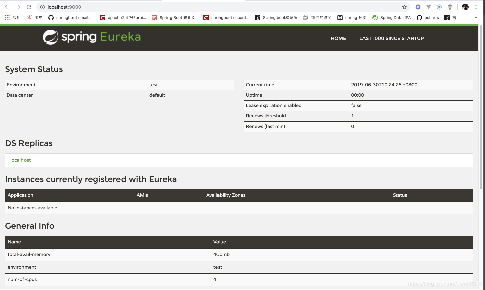
Task: Click the AMIs column header
Action: [142, 195]
